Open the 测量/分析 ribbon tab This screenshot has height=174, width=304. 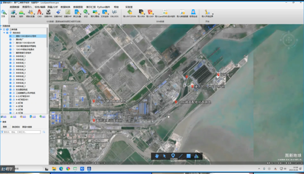[x=53, y=7]
